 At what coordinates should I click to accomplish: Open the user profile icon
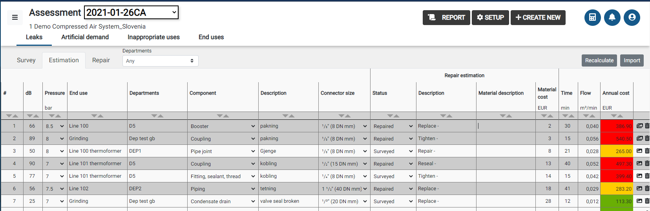[x=632, y=18]
